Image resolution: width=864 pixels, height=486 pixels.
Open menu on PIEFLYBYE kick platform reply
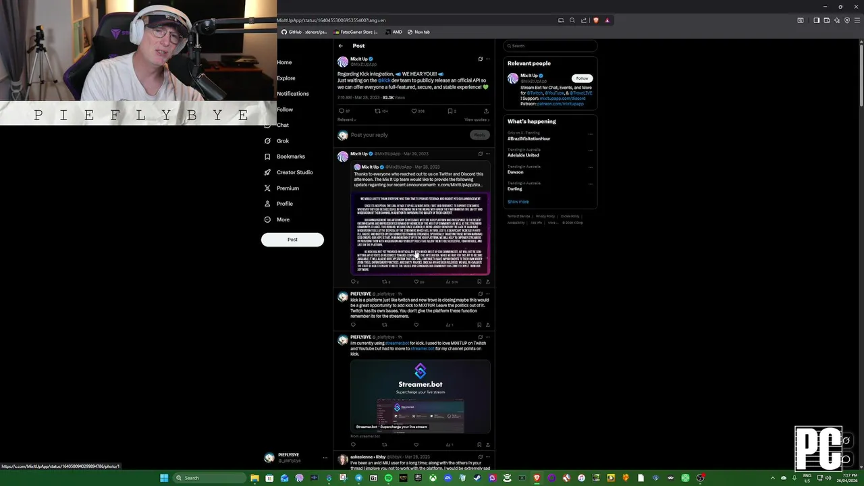(488, 294)
